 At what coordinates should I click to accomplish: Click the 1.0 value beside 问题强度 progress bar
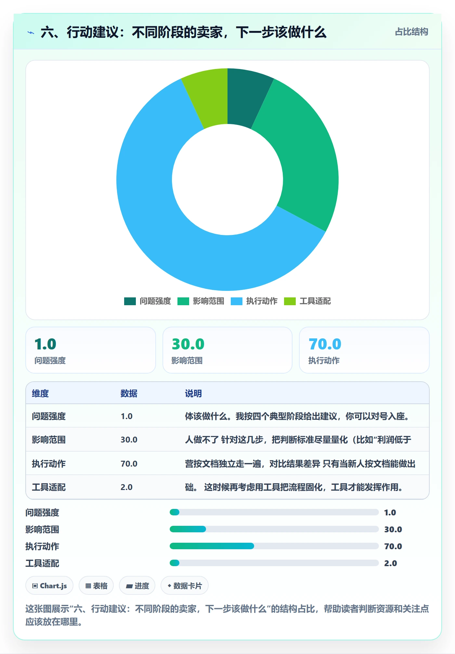click(390, 512)
